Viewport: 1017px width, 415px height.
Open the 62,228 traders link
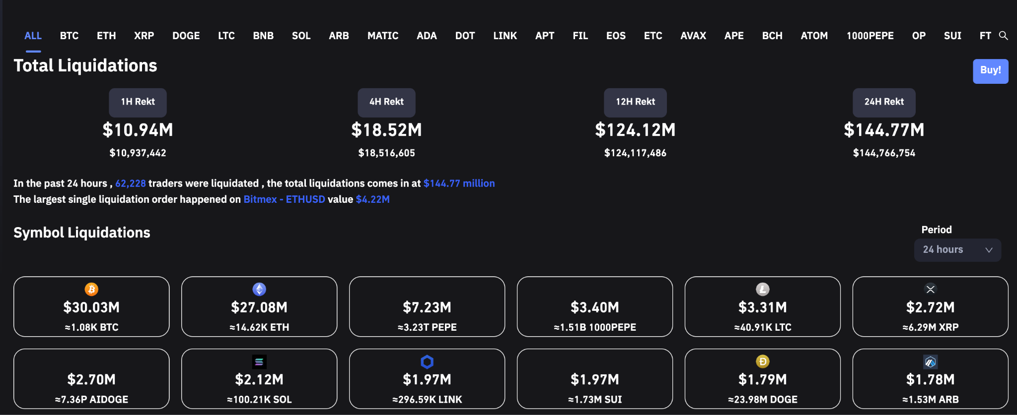131,183
